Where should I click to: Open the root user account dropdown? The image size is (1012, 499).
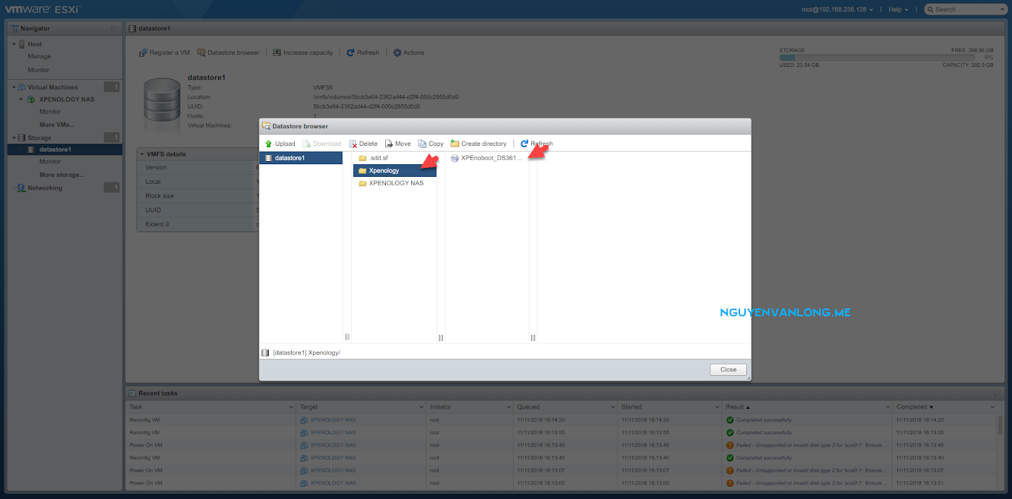point(837,9)
